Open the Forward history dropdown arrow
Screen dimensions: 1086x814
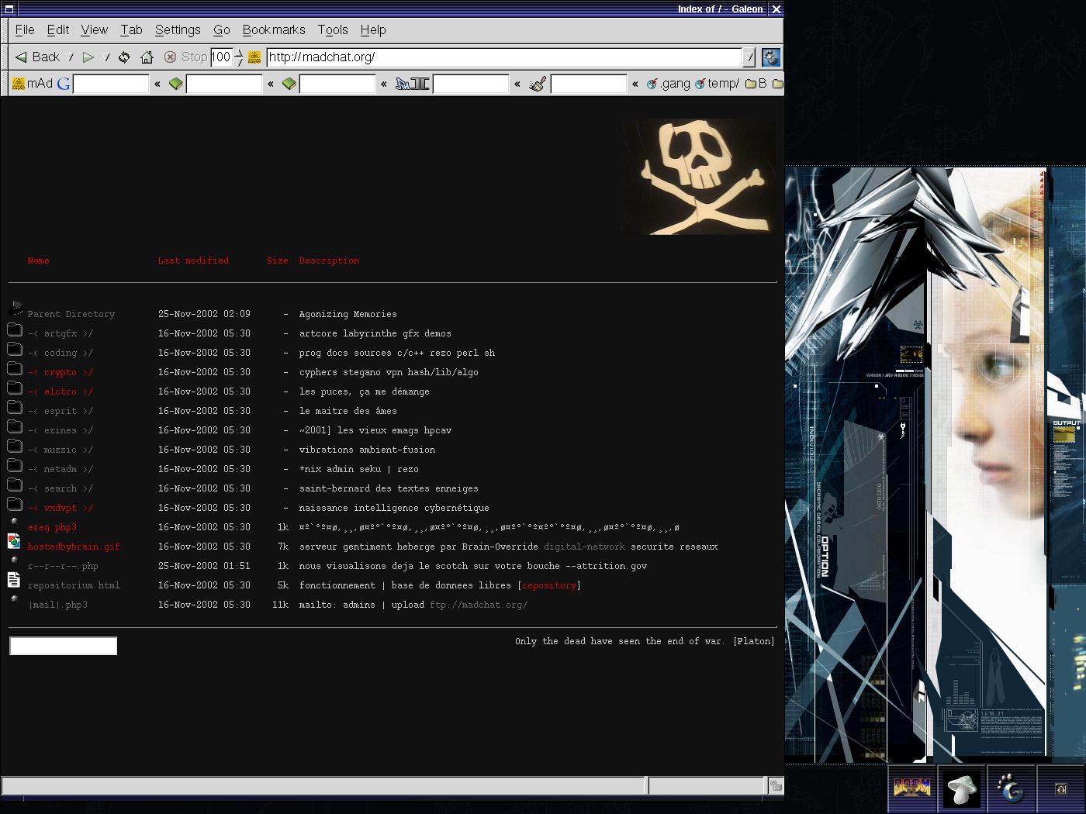coord(106,57)
